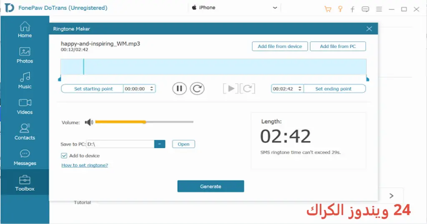This screenshot has width=427, height=224.
Task: Click Set ending point button
Action: tap(334, 89)
